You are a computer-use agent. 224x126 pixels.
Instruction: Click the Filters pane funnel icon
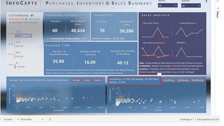coord(218,8)
